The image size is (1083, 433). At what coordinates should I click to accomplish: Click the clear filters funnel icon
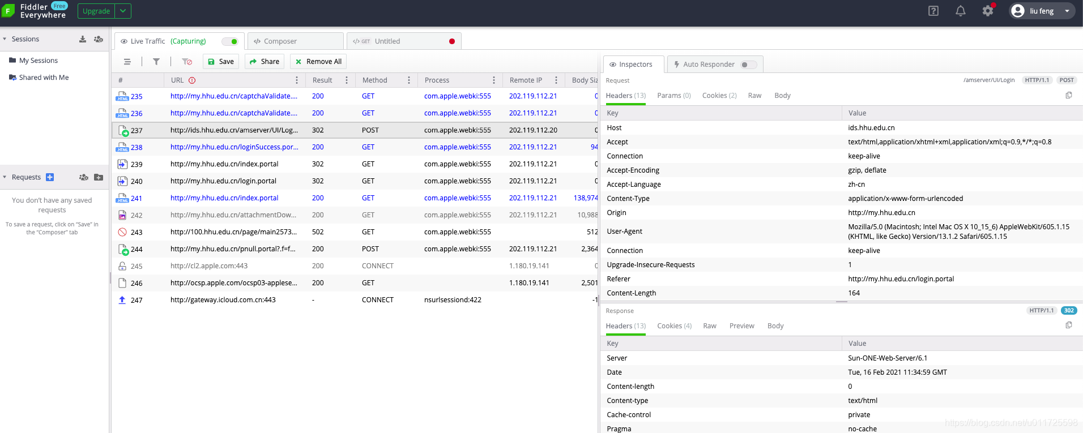pos(187,62)
